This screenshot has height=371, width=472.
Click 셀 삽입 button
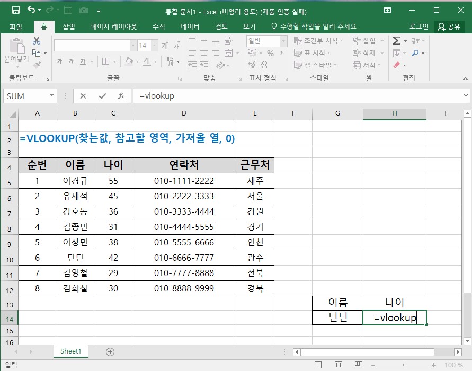[x=369, y=41]
